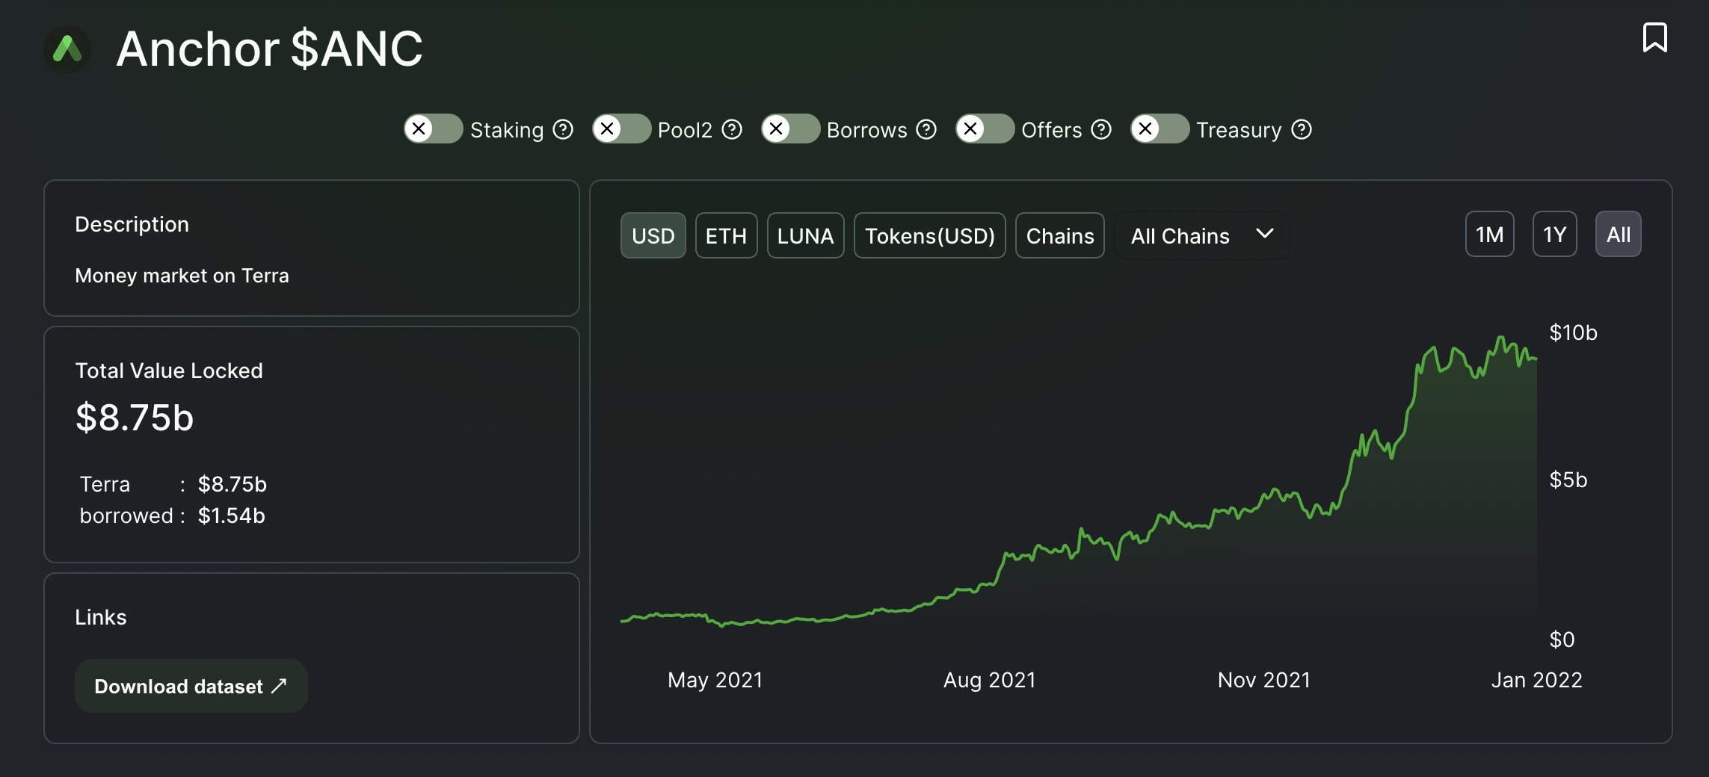1709x777 pixels.
Task: Enable the Staking toggle
Action: 434,129
